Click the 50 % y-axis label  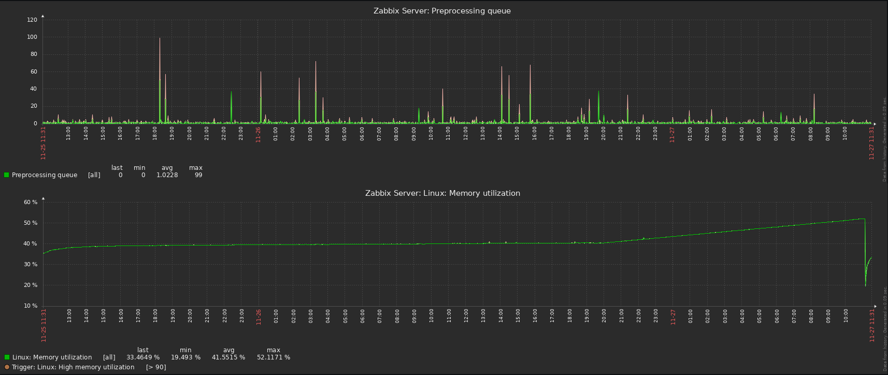tap(31, 223)
